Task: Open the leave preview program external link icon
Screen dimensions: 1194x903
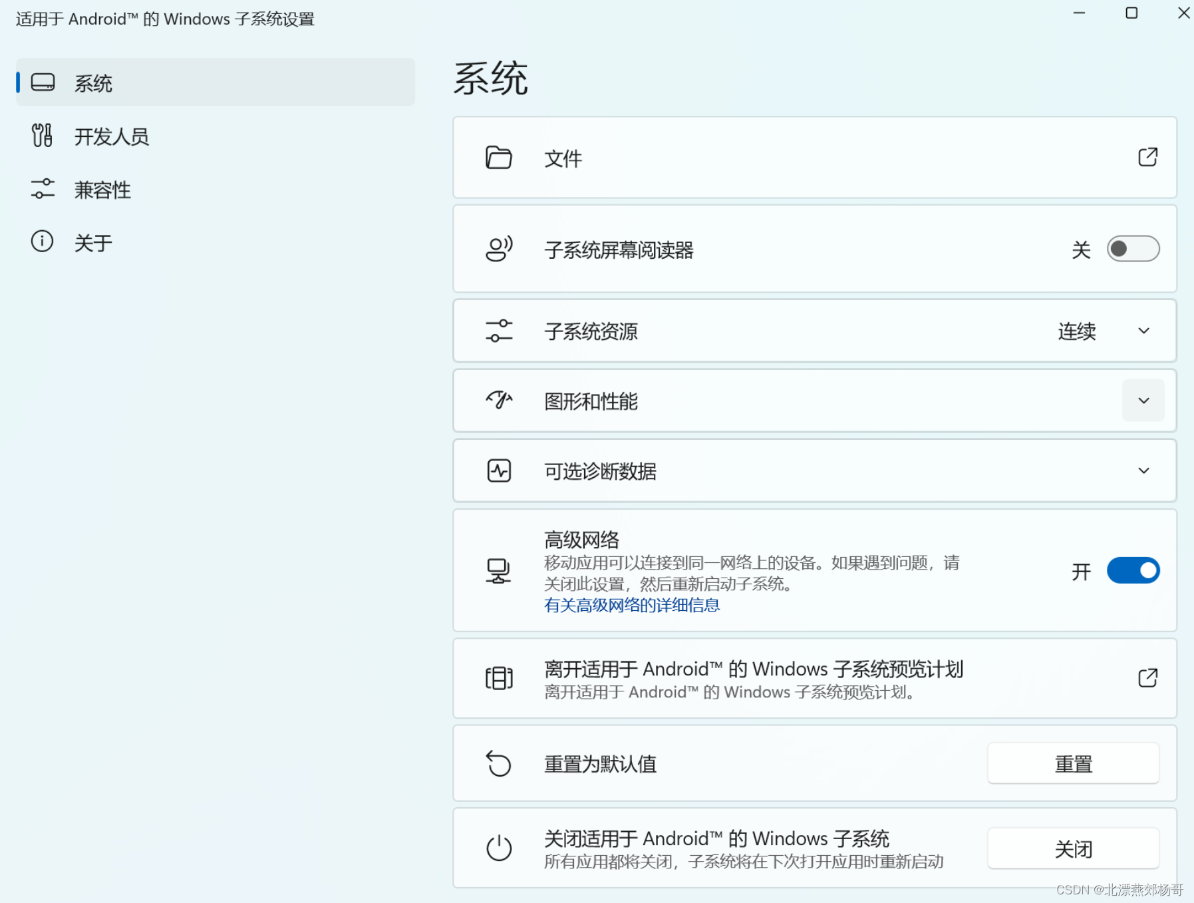Action: (1147, 678)
